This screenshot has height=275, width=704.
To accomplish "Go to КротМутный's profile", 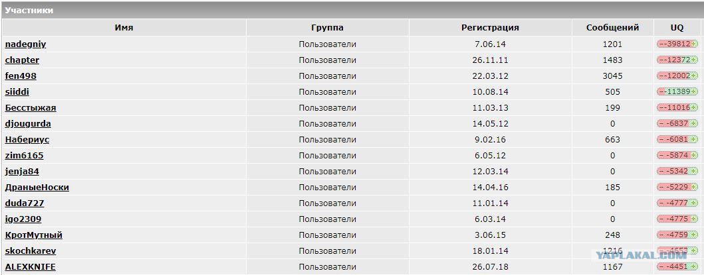I will [x=34, y=235].
